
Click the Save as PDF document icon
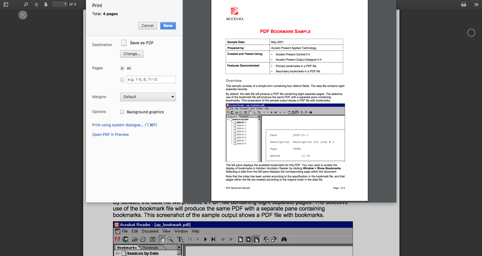click(124, 43)
